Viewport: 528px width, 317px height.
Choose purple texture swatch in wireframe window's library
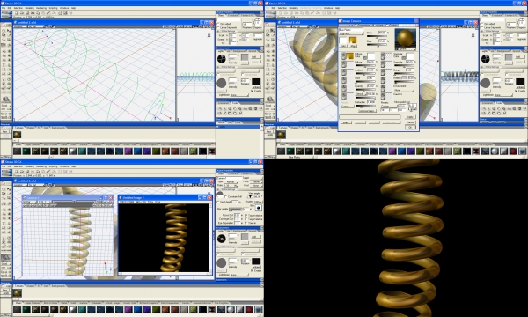point(128,151)
